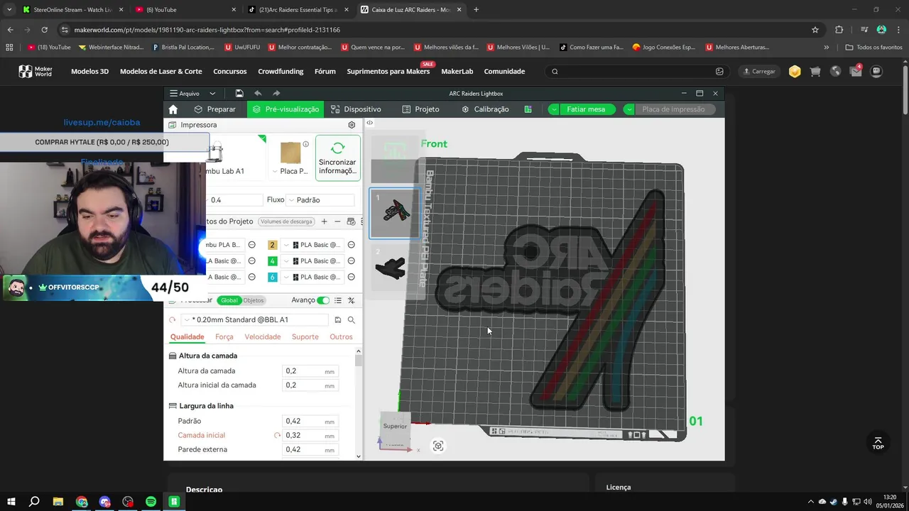
Task: Open Windows Start menu
Action: pos(11,502)
